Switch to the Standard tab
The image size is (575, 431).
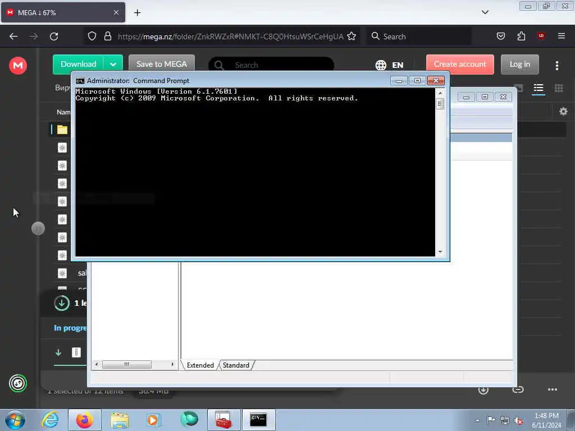(x=236, y=365)
